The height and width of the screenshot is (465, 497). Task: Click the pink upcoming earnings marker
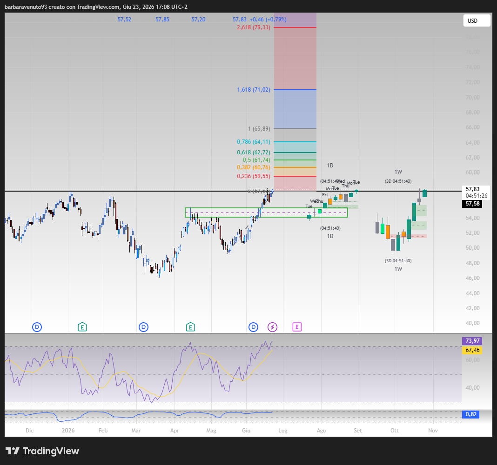pyautogui.click(x=297, y=327)
